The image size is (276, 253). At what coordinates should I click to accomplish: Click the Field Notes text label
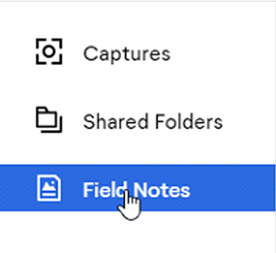point(137,189)
